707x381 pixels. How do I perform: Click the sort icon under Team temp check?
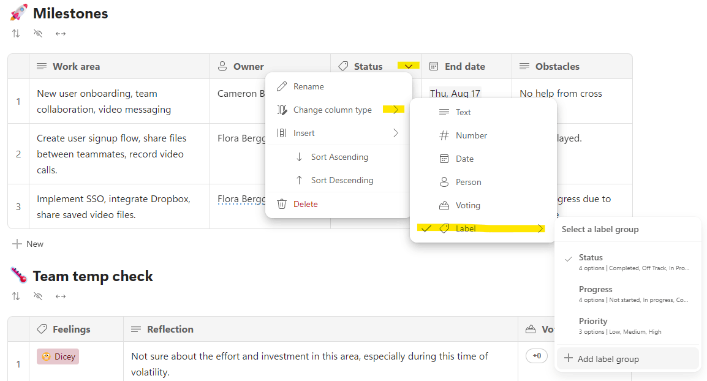(16, 296)
